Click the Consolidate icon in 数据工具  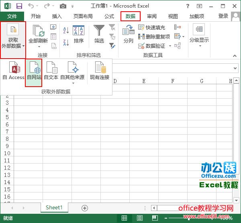pos(178,27)
